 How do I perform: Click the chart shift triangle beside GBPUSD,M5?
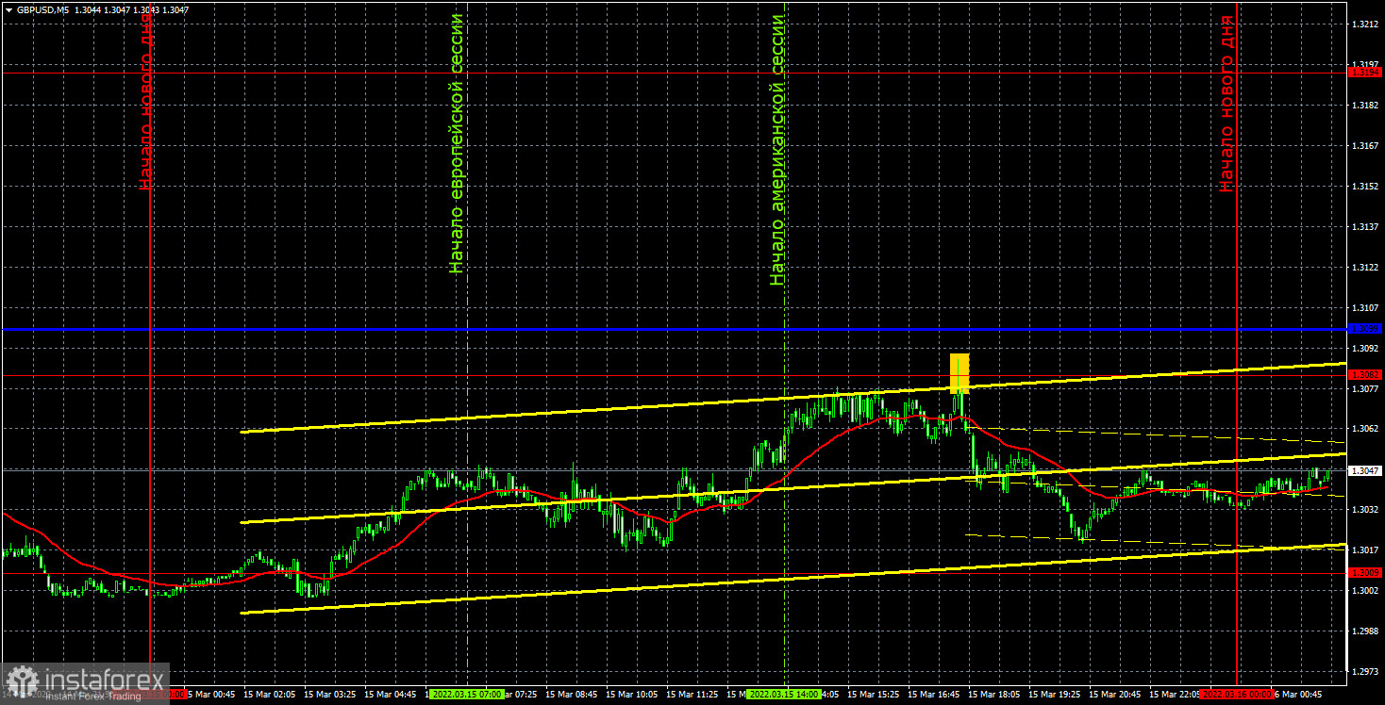point(8,9)
